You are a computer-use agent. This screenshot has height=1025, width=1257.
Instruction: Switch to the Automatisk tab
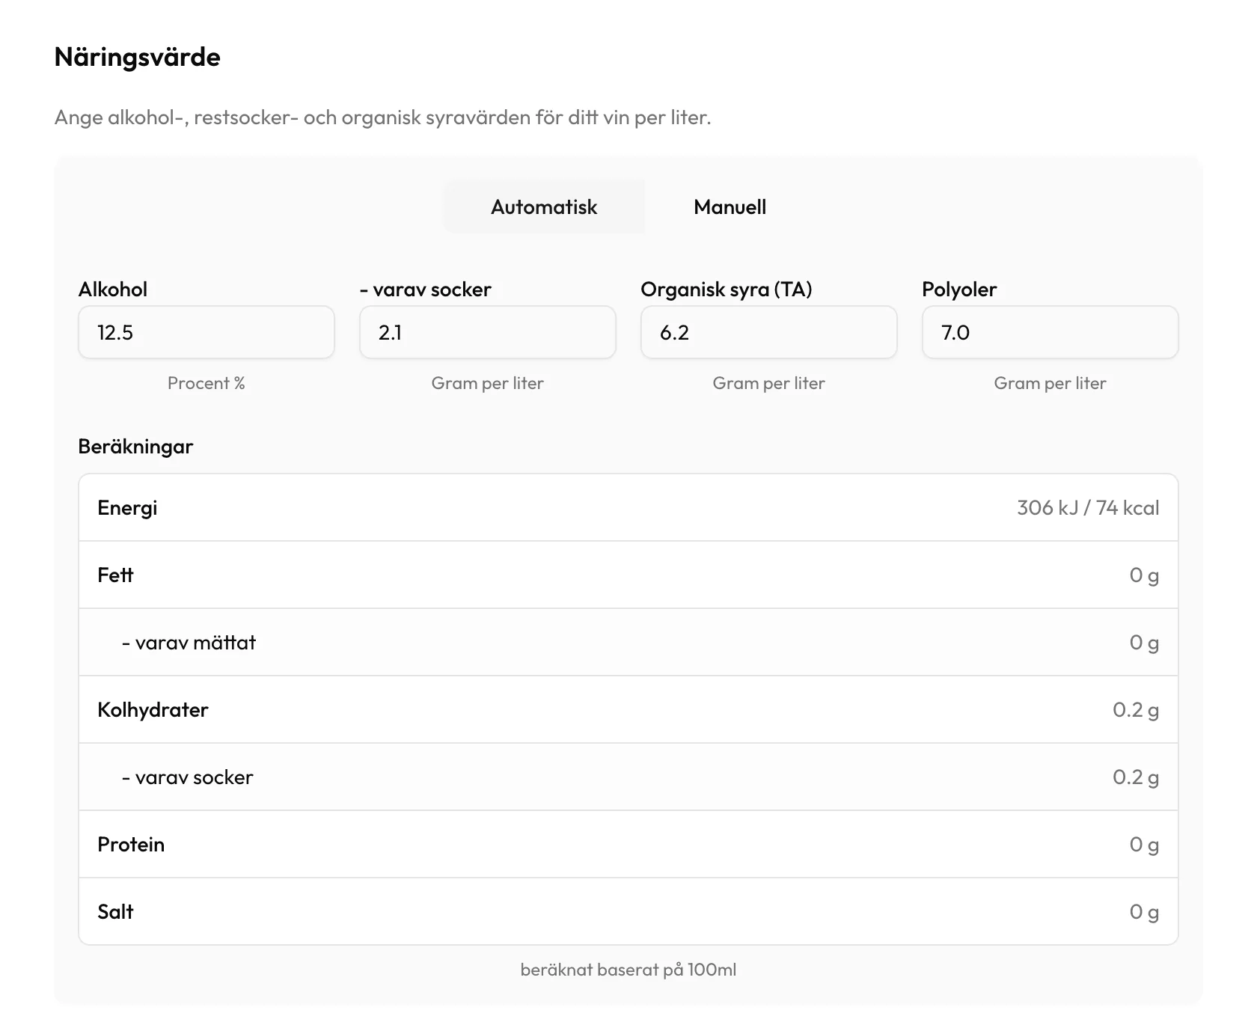[x=544, y=206]
